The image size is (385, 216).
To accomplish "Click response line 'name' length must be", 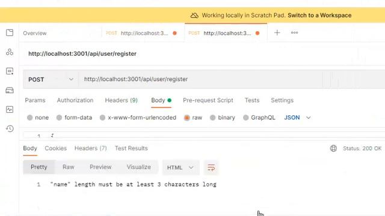I will pos(133,184).
